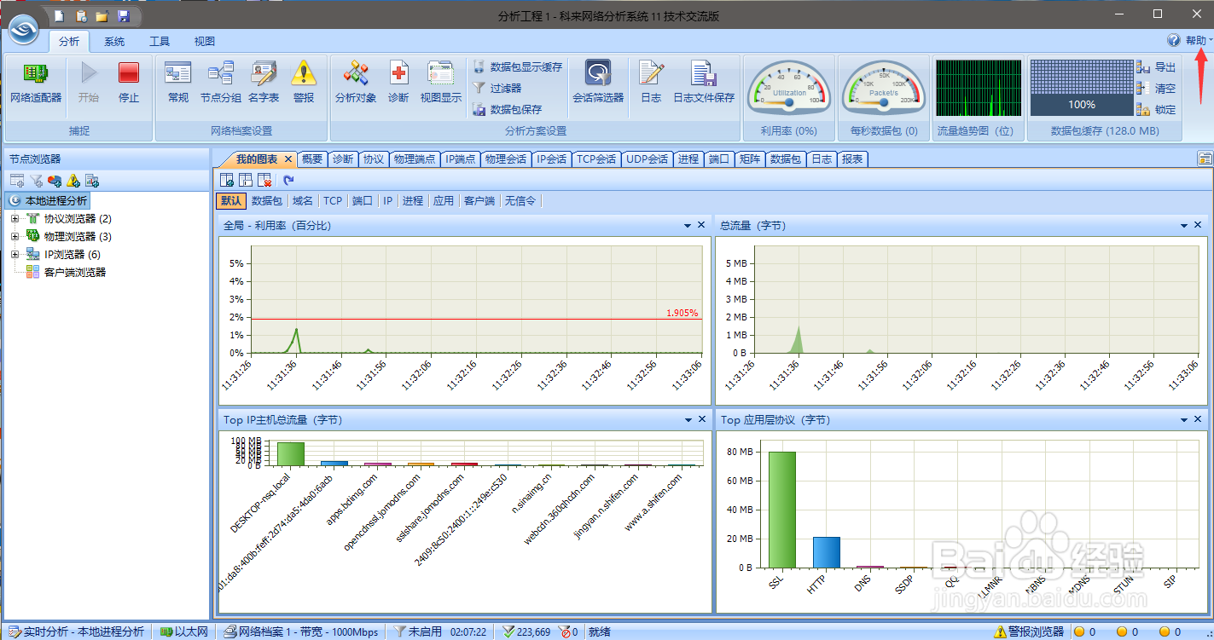
Task: Select the 客户端 chart category button
Action: 479,201
